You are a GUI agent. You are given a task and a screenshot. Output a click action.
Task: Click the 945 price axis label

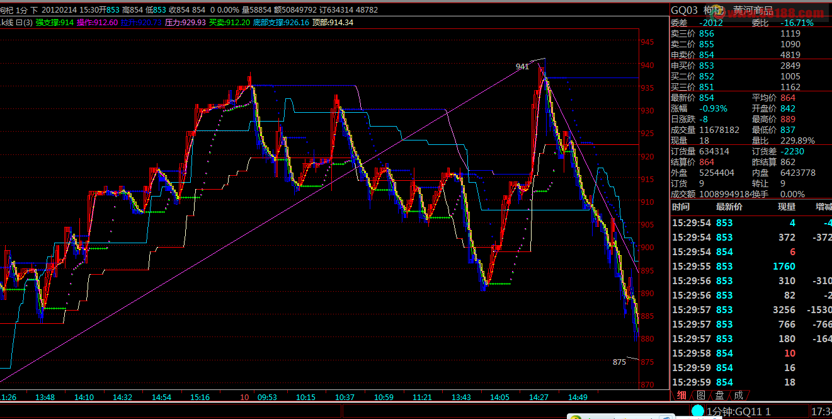647,42
